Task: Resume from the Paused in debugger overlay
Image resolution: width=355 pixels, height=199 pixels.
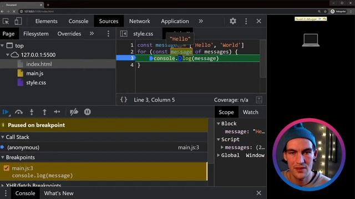Action: [320, 19]
